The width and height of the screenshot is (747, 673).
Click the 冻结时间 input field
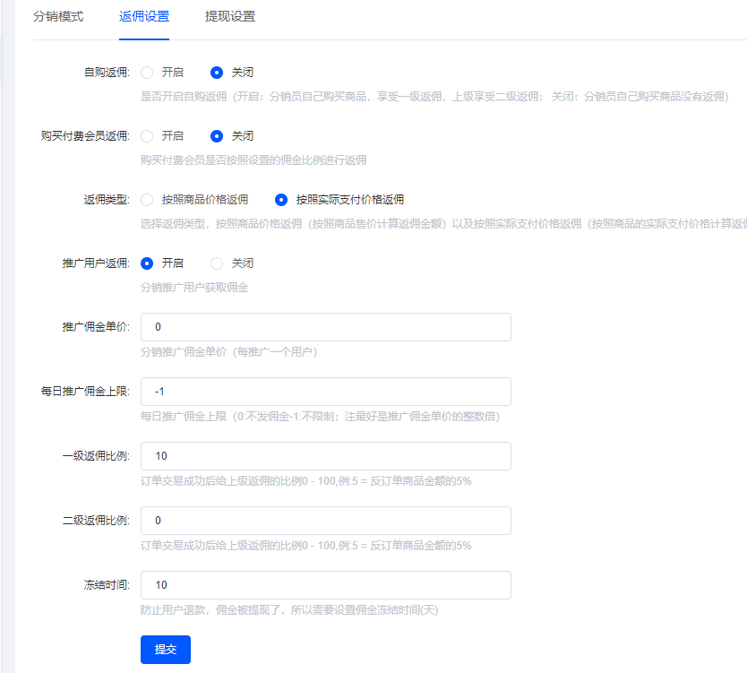point(326,585)
